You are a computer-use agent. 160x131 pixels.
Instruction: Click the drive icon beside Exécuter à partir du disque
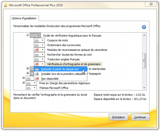(x=37, y=69)
